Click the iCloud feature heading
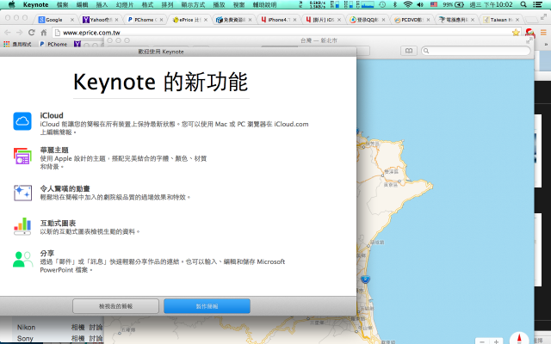 52,115
